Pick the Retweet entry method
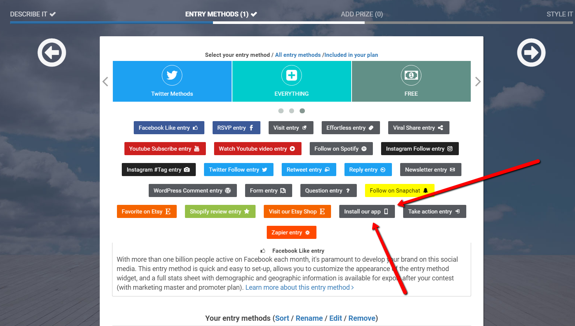The height and width of the screenshot is (326, 575). 309,170
